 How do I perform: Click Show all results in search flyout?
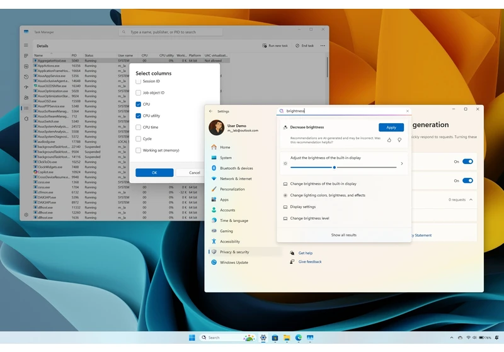click(x=343, y=235)
